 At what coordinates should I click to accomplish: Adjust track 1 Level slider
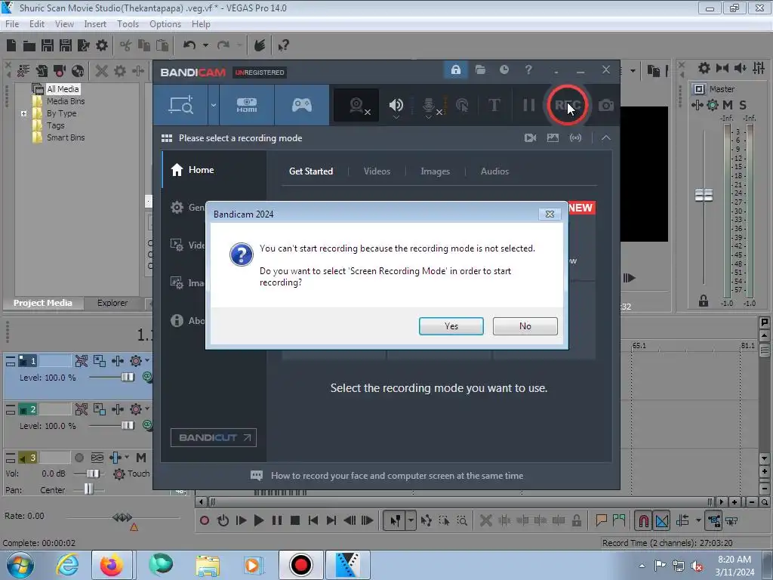click(x=127, y=378)
